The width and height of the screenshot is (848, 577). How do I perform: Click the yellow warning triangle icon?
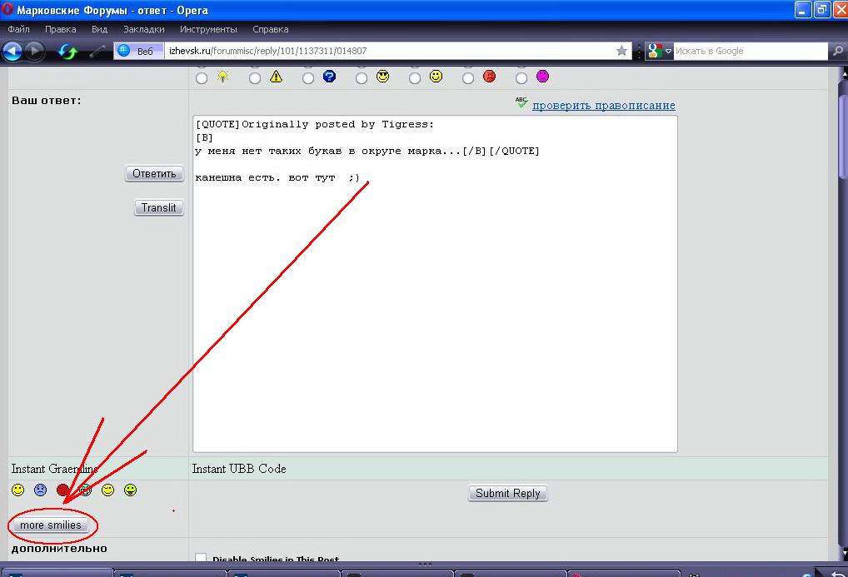tap(277, 77)
